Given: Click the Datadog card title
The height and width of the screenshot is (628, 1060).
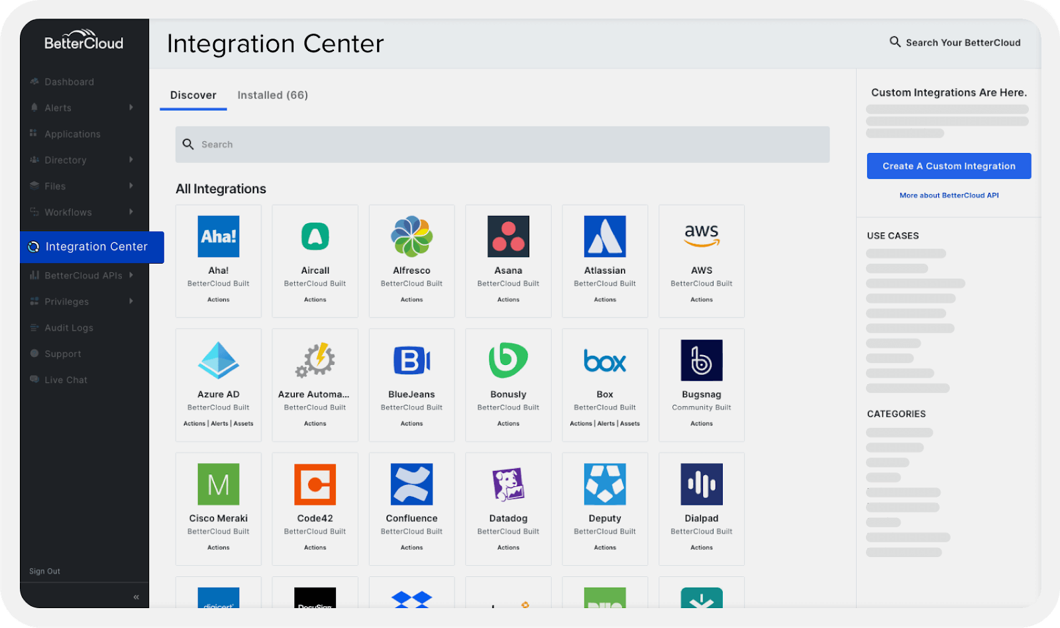Looking at the screenshot, I should [509, 518].
